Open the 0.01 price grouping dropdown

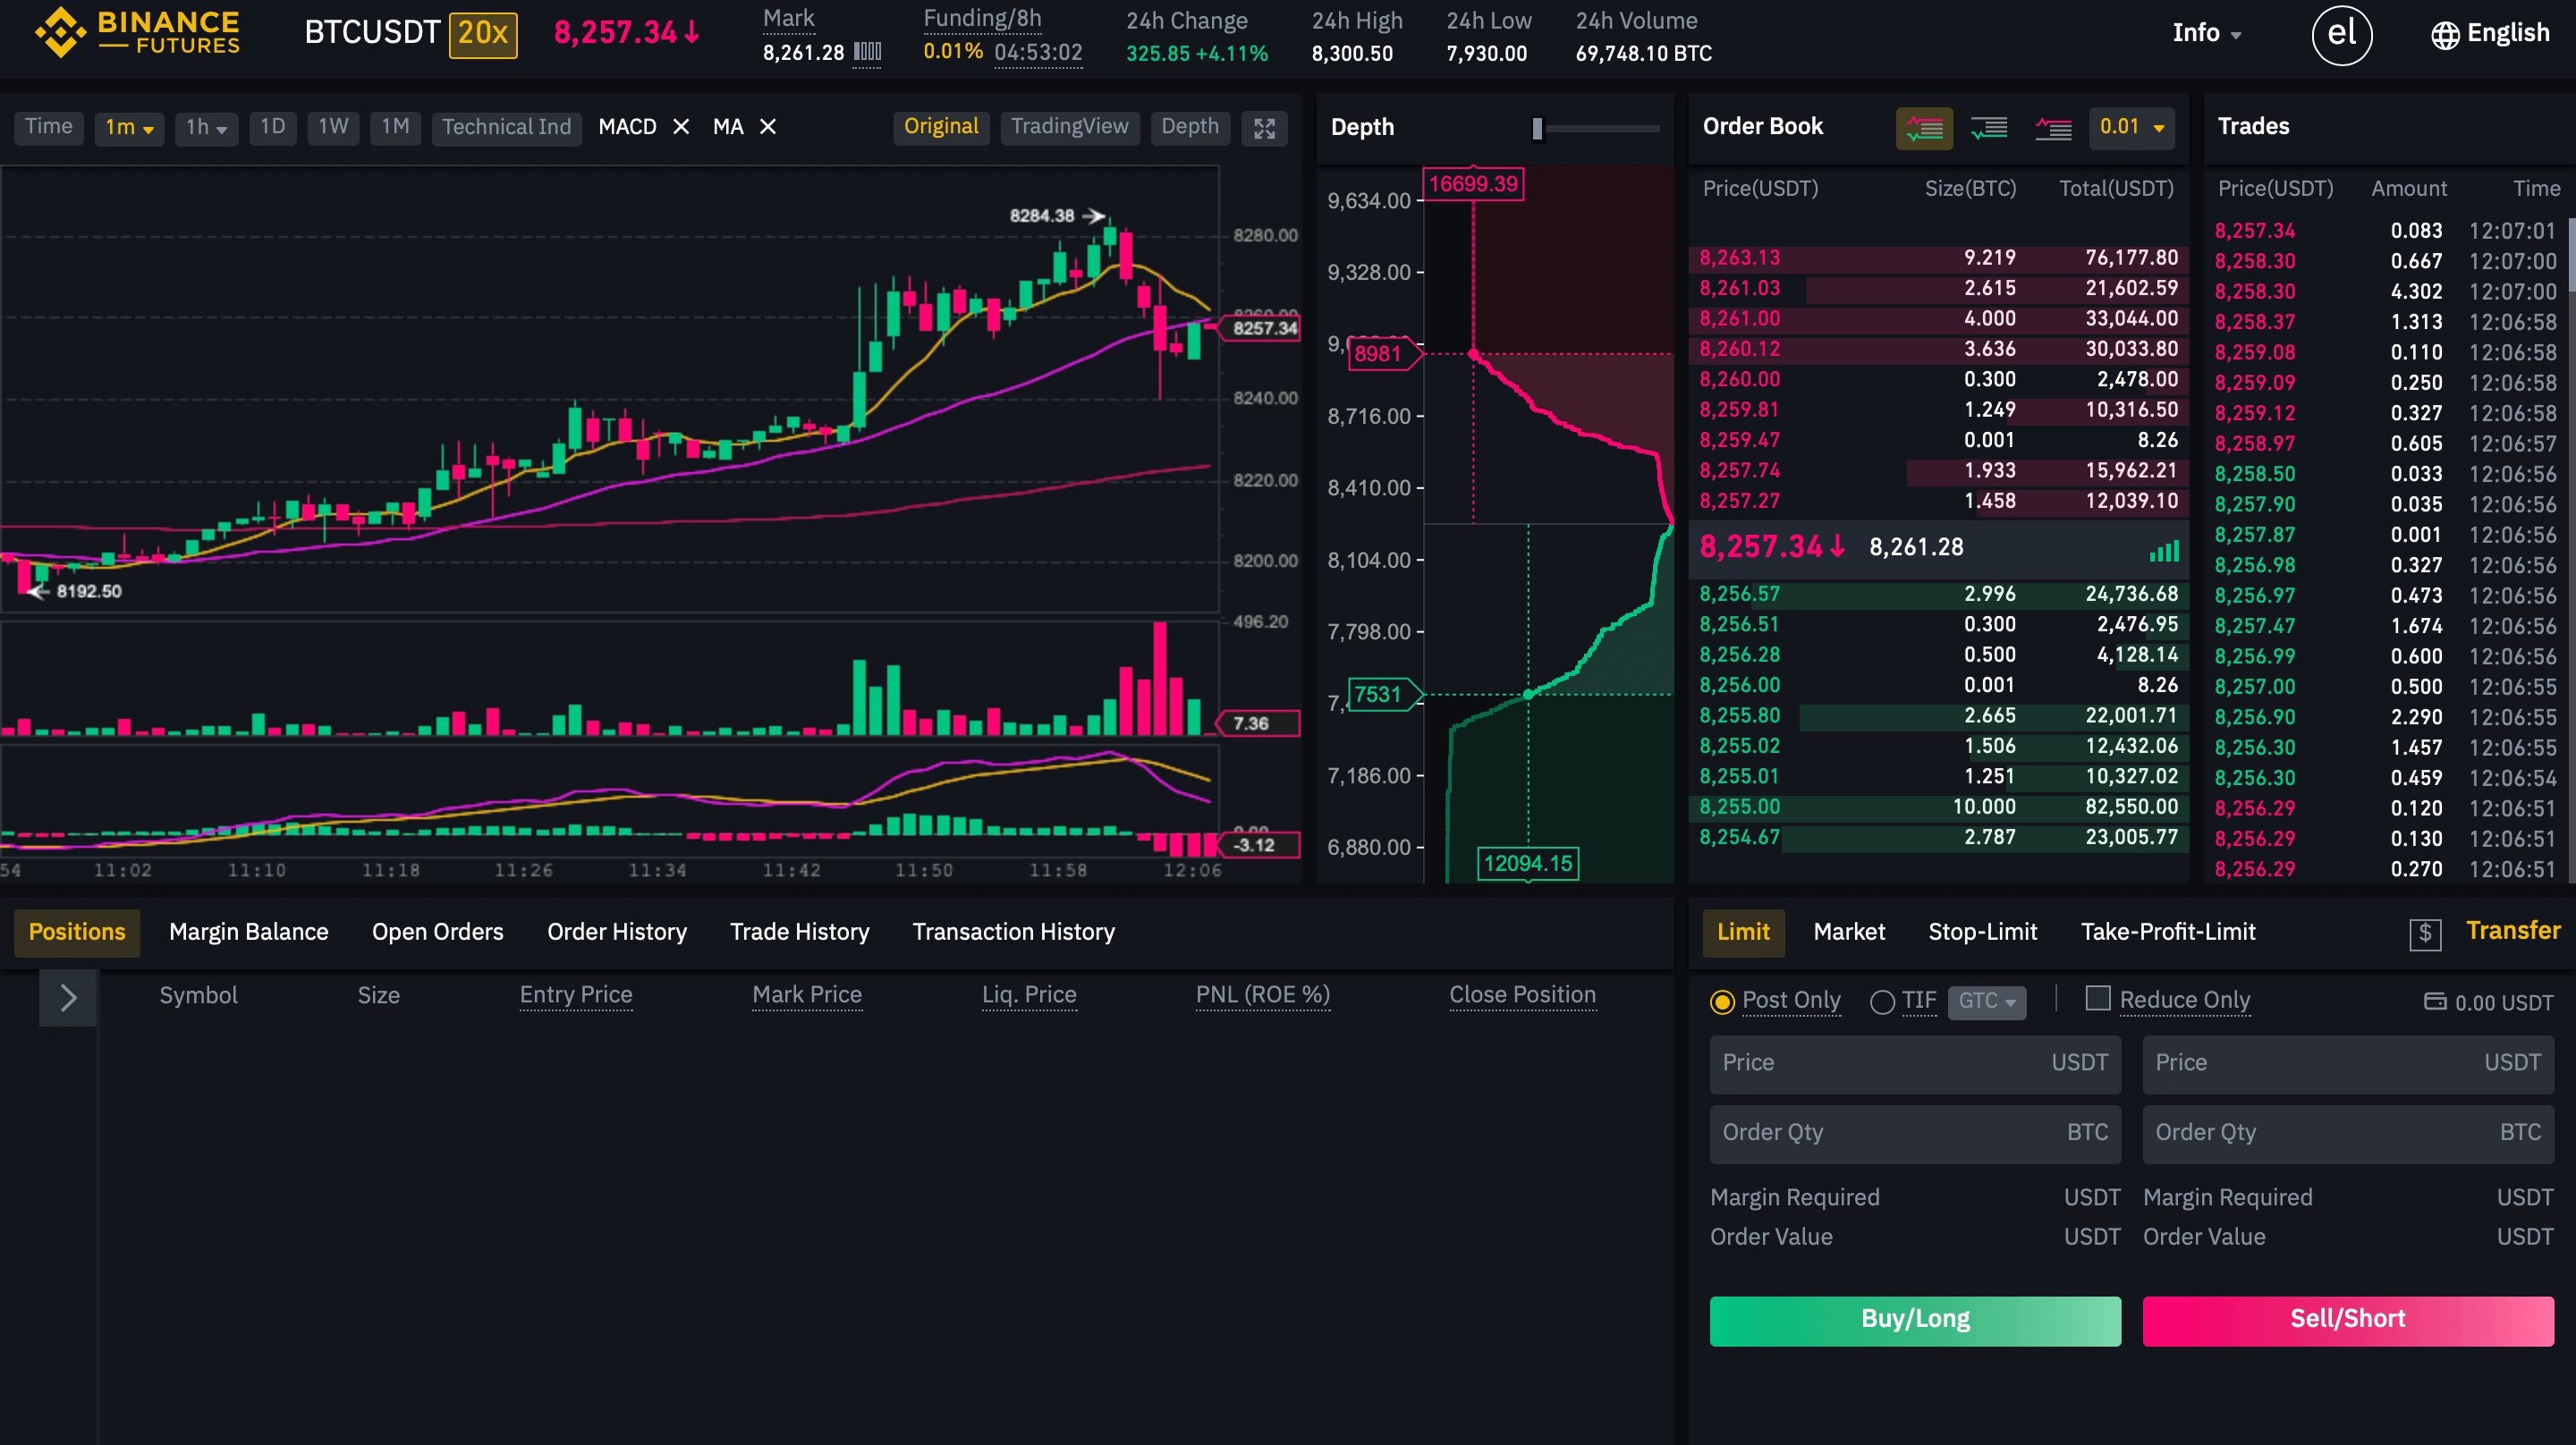point(2131,127)
